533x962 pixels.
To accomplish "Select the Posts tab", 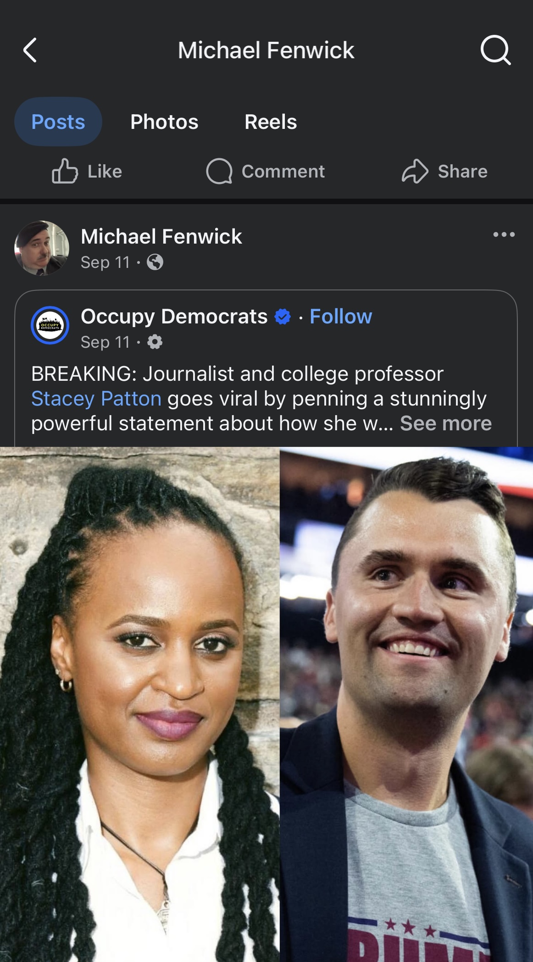I will 58,122.
